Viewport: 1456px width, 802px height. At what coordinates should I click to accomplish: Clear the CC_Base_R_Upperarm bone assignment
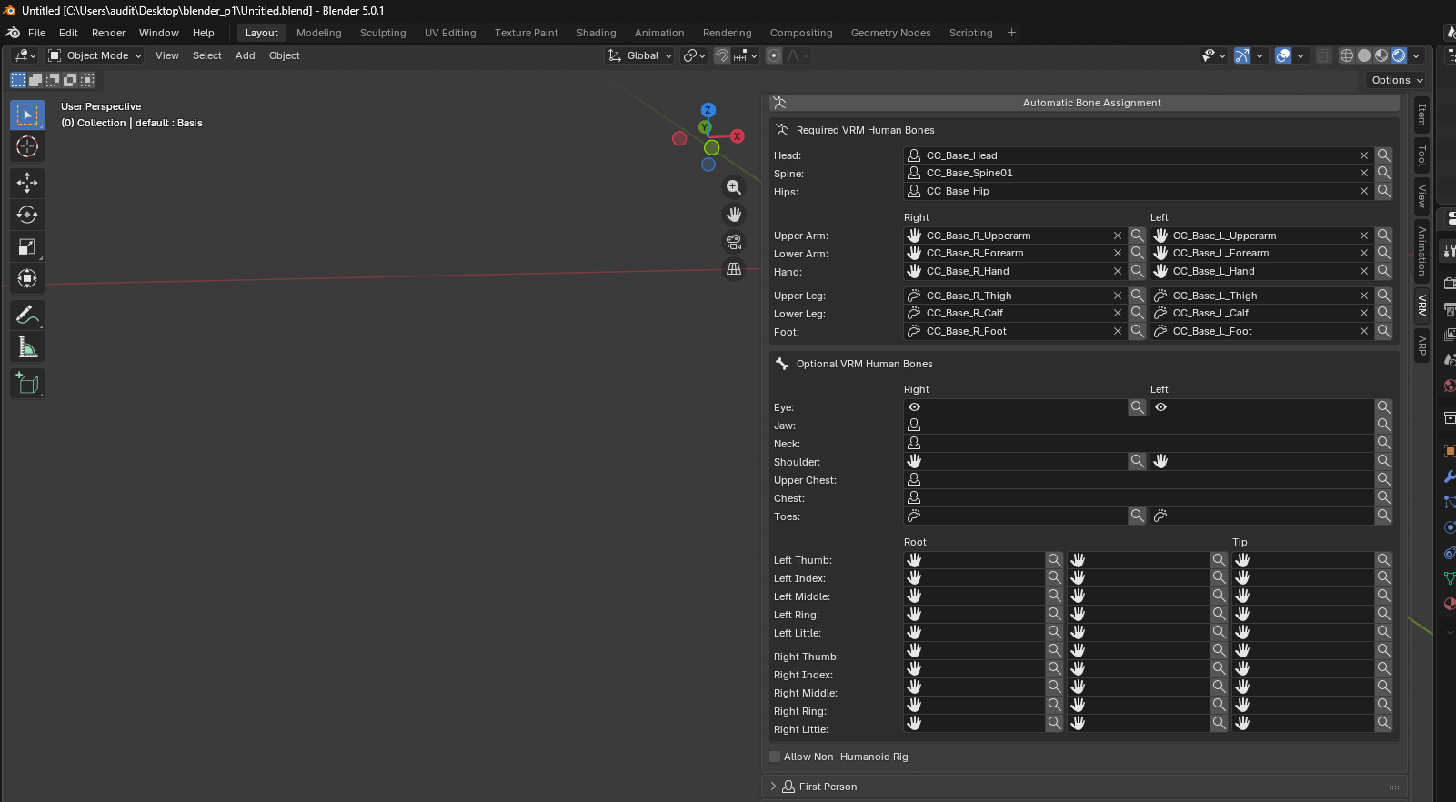click(1118, 236)
